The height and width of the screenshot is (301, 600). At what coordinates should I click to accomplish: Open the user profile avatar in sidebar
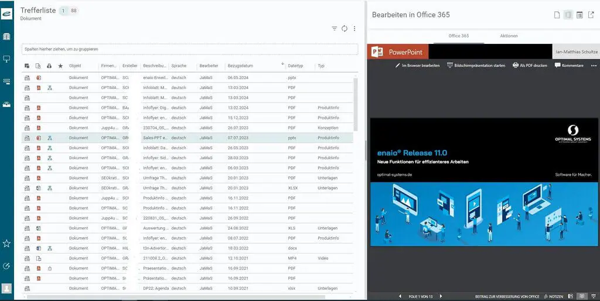[6, 288]
